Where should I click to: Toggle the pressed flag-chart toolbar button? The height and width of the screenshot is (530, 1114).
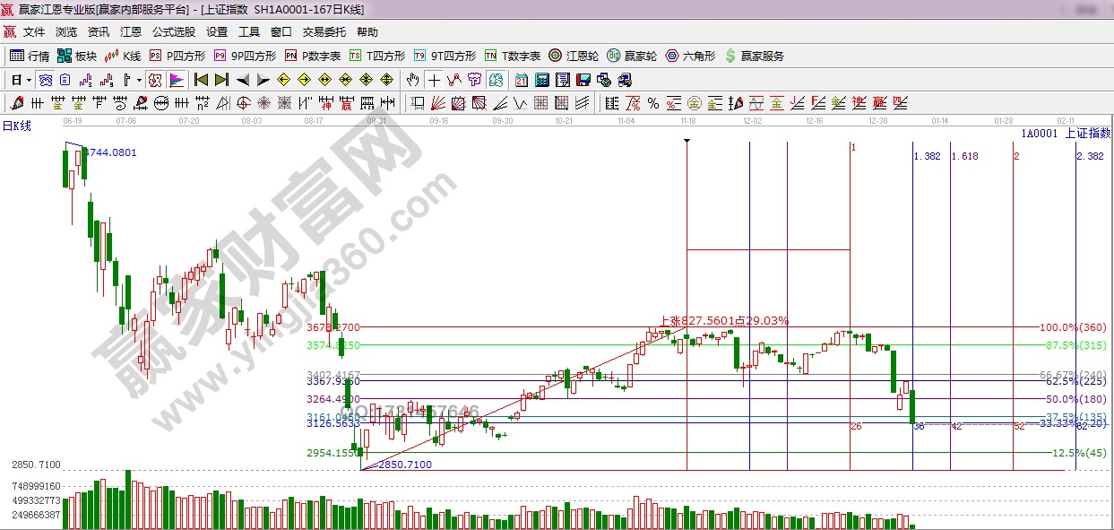(x=176, y=79)
